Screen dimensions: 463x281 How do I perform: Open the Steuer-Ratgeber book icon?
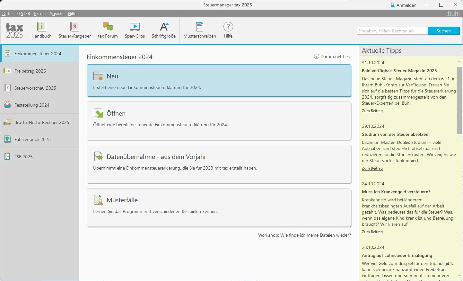point(74,27)
